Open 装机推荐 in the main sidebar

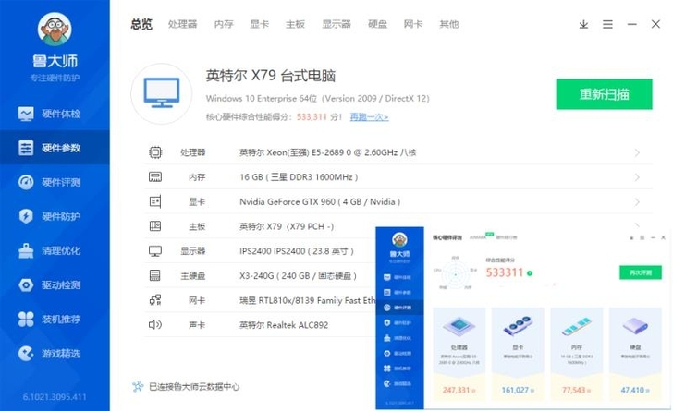(55, 320)
